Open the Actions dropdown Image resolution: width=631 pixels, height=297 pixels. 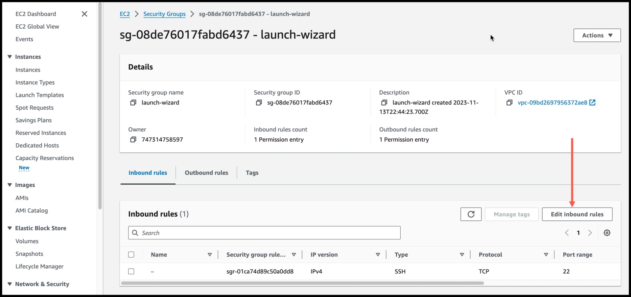596,35
